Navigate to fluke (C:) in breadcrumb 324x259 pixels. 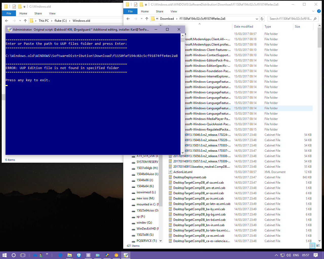(x=61, y=21)
